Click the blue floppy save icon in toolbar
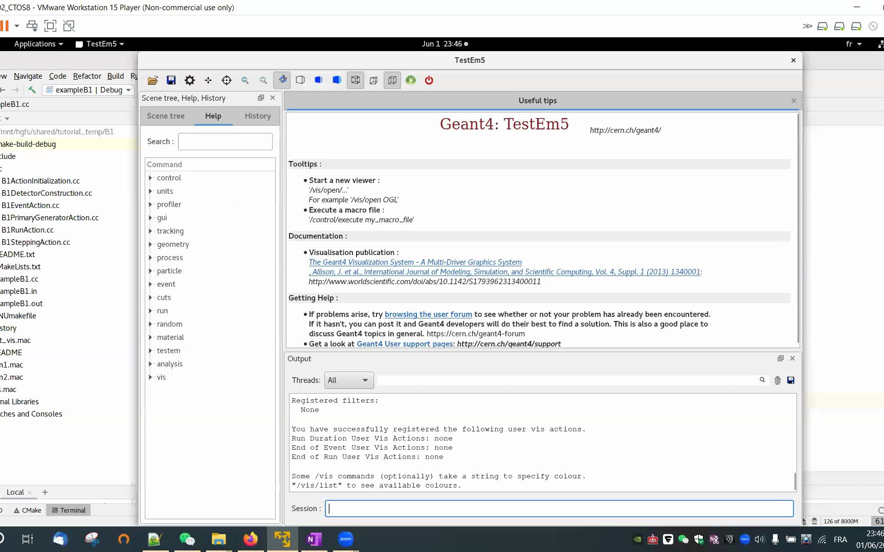 pyautogui.click(x=171, y=80)
